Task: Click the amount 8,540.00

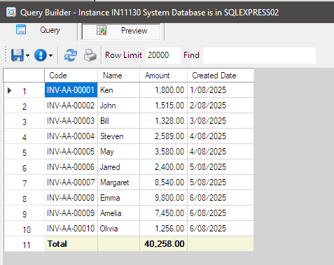Action: 163,182
